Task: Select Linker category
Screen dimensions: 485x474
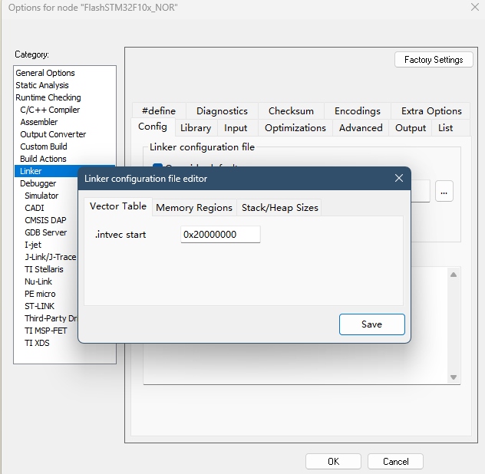Action: (46, 171)
